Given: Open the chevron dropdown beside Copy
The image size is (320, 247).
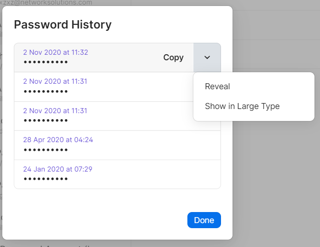Looking at the screenshot, I should click(207, 57).
